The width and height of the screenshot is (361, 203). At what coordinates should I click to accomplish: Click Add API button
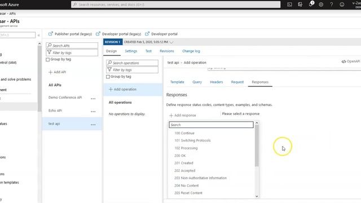[x=57, y=72]
